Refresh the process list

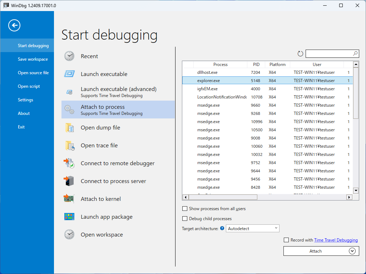click(300, 54)
